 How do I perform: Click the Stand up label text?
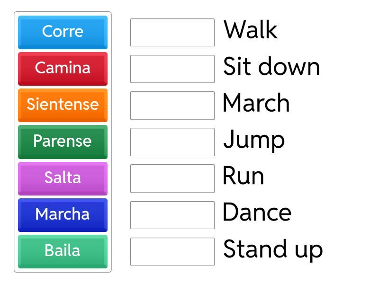point(273,249)
